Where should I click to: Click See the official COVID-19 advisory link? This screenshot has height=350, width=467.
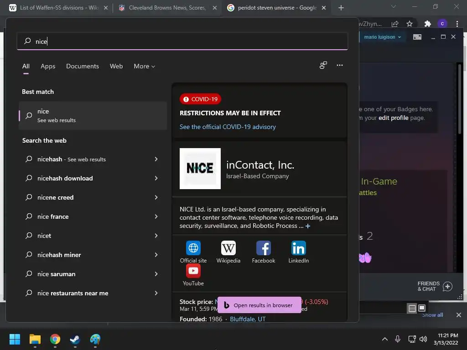click(x=228, y=127)
